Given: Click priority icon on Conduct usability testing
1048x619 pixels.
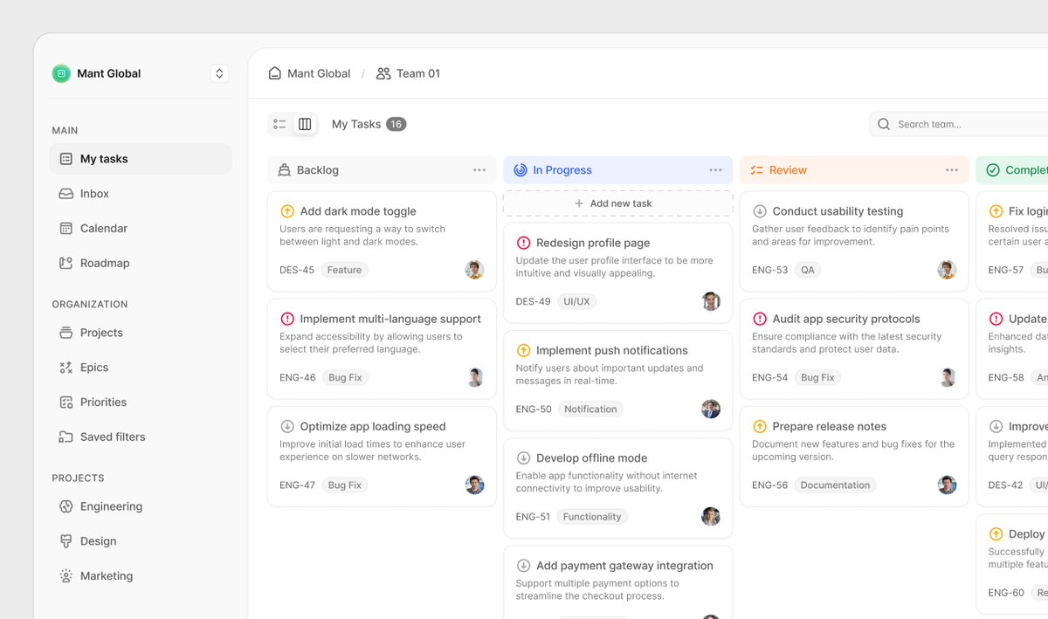Looking at the screenshot, I should 760,211.
